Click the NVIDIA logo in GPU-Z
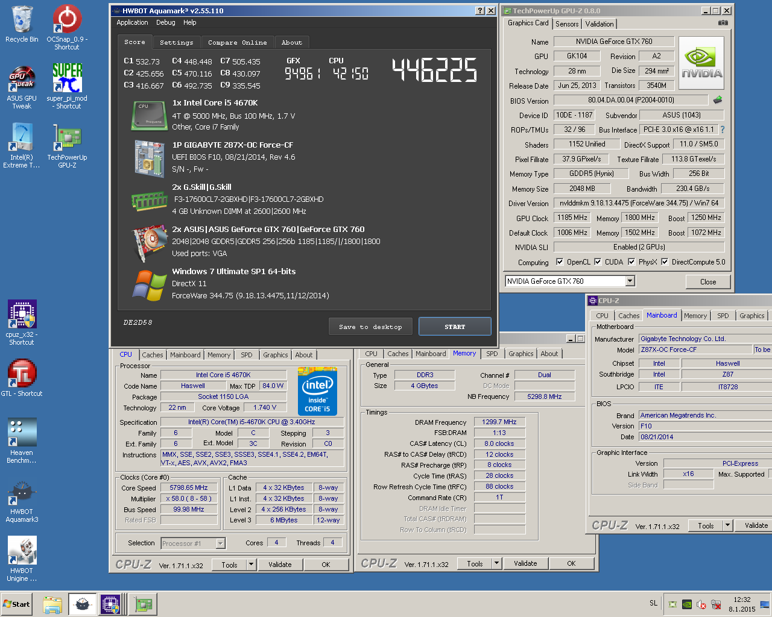The width and height of the screenshot is (772, 617). coord(701,63)
